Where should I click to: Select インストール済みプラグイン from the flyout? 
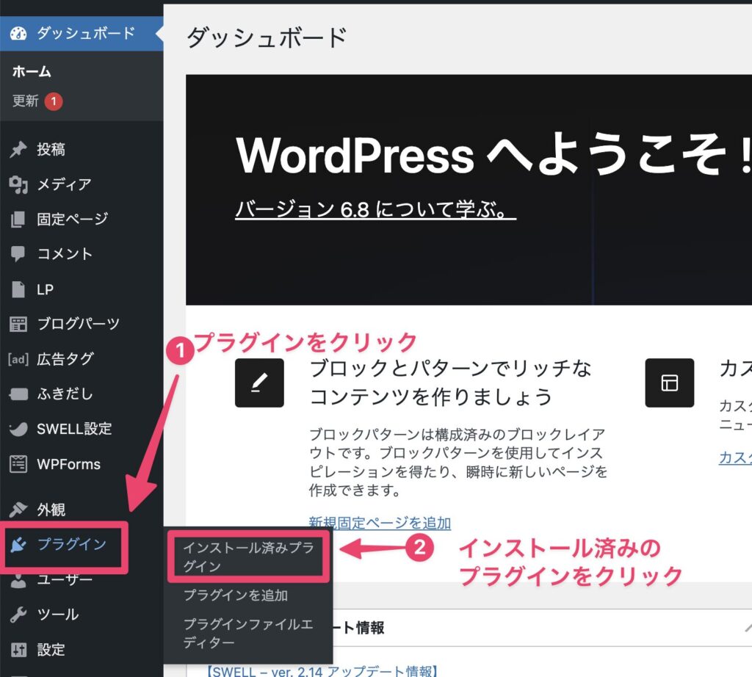tap(248, 557)
